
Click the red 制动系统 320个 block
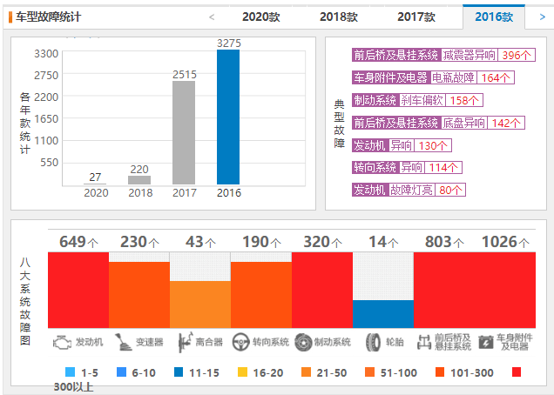click(x=322, y=291)
